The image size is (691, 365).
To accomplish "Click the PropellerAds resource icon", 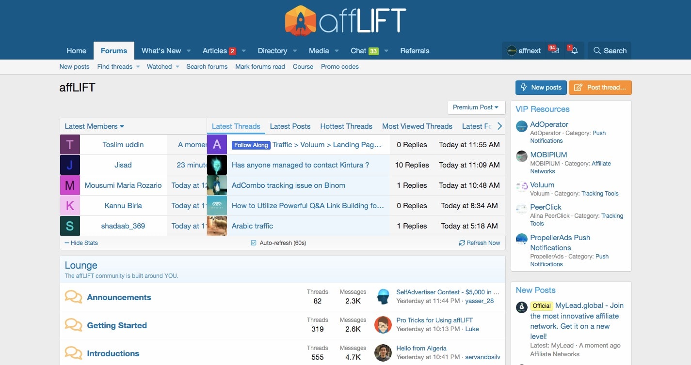I will [x=521, y=239].
